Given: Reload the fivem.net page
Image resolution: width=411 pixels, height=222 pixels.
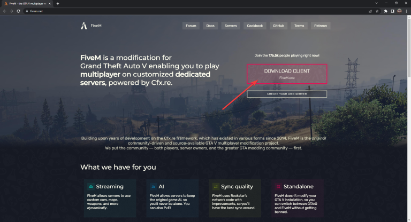Looking at the screenshot, I should [x=18, y=11].
